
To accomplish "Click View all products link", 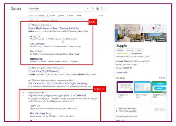I will coord(162,78).
